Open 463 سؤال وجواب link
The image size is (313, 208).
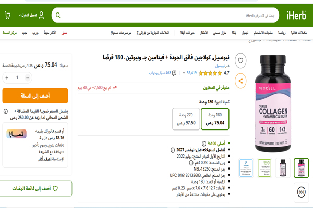click(x=160, y=73)
